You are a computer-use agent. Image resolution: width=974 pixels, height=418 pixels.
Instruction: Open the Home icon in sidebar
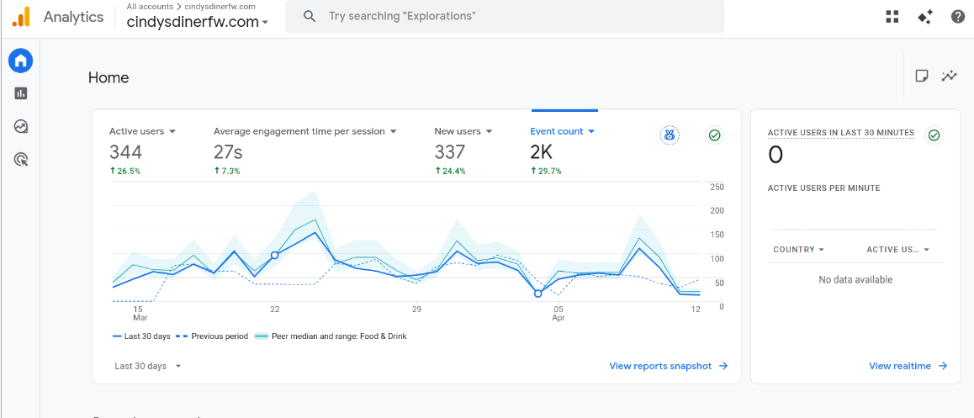[20, 61]
